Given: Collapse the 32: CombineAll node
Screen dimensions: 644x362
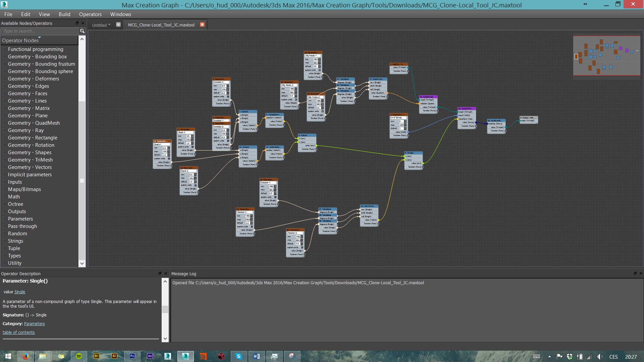Looking at the screenshot, I should tap(504, 121).
